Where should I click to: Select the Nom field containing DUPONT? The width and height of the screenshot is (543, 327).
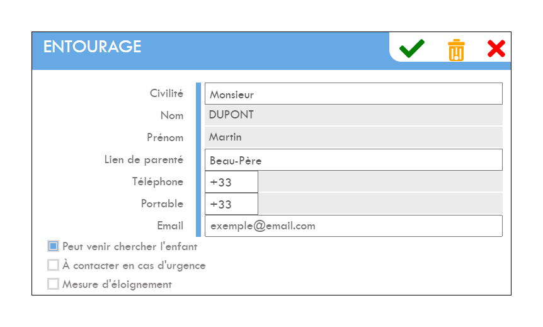pyautogui.click(x=353, y=115)
